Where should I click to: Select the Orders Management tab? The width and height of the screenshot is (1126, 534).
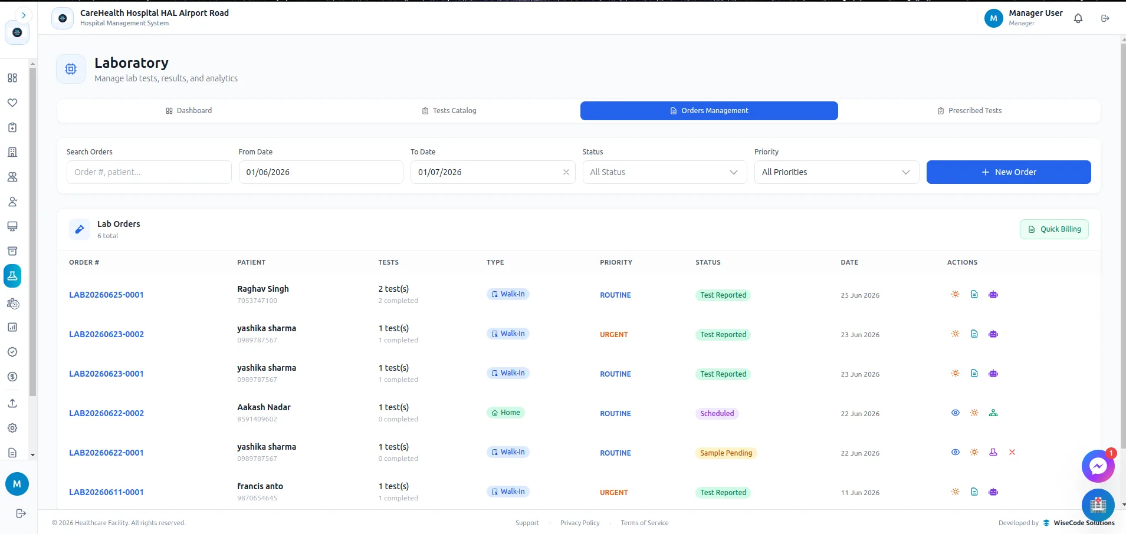point(709,111)
